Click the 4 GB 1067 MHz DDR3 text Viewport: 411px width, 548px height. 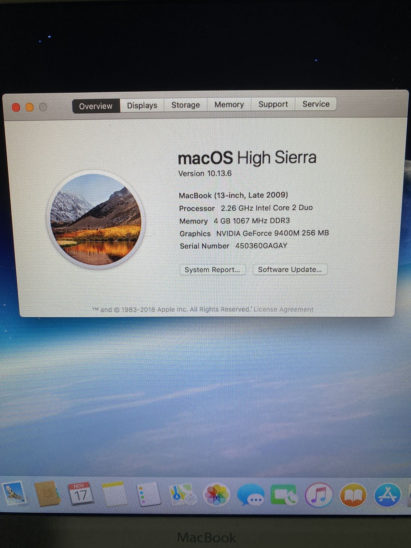252,221
